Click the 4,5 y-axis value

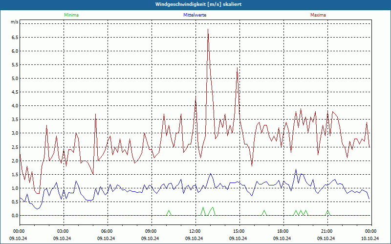[x=15, y=92]
